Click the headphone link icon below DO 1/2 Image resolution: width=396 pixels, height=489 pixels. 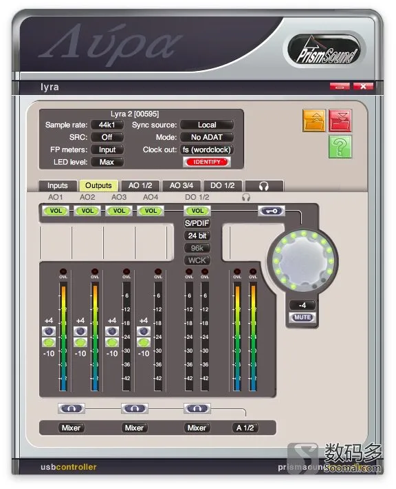tap(197, 408)
